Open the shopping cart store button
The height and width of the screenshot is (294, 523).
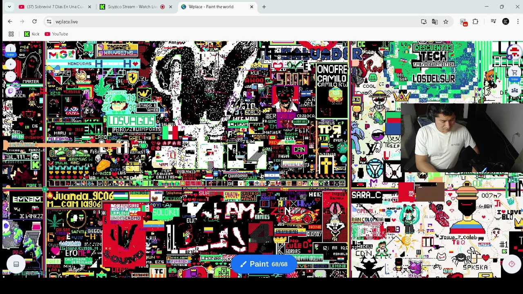514,73
